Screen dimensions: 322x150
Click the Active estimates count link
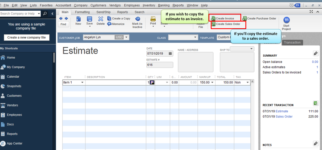point(317,67)
